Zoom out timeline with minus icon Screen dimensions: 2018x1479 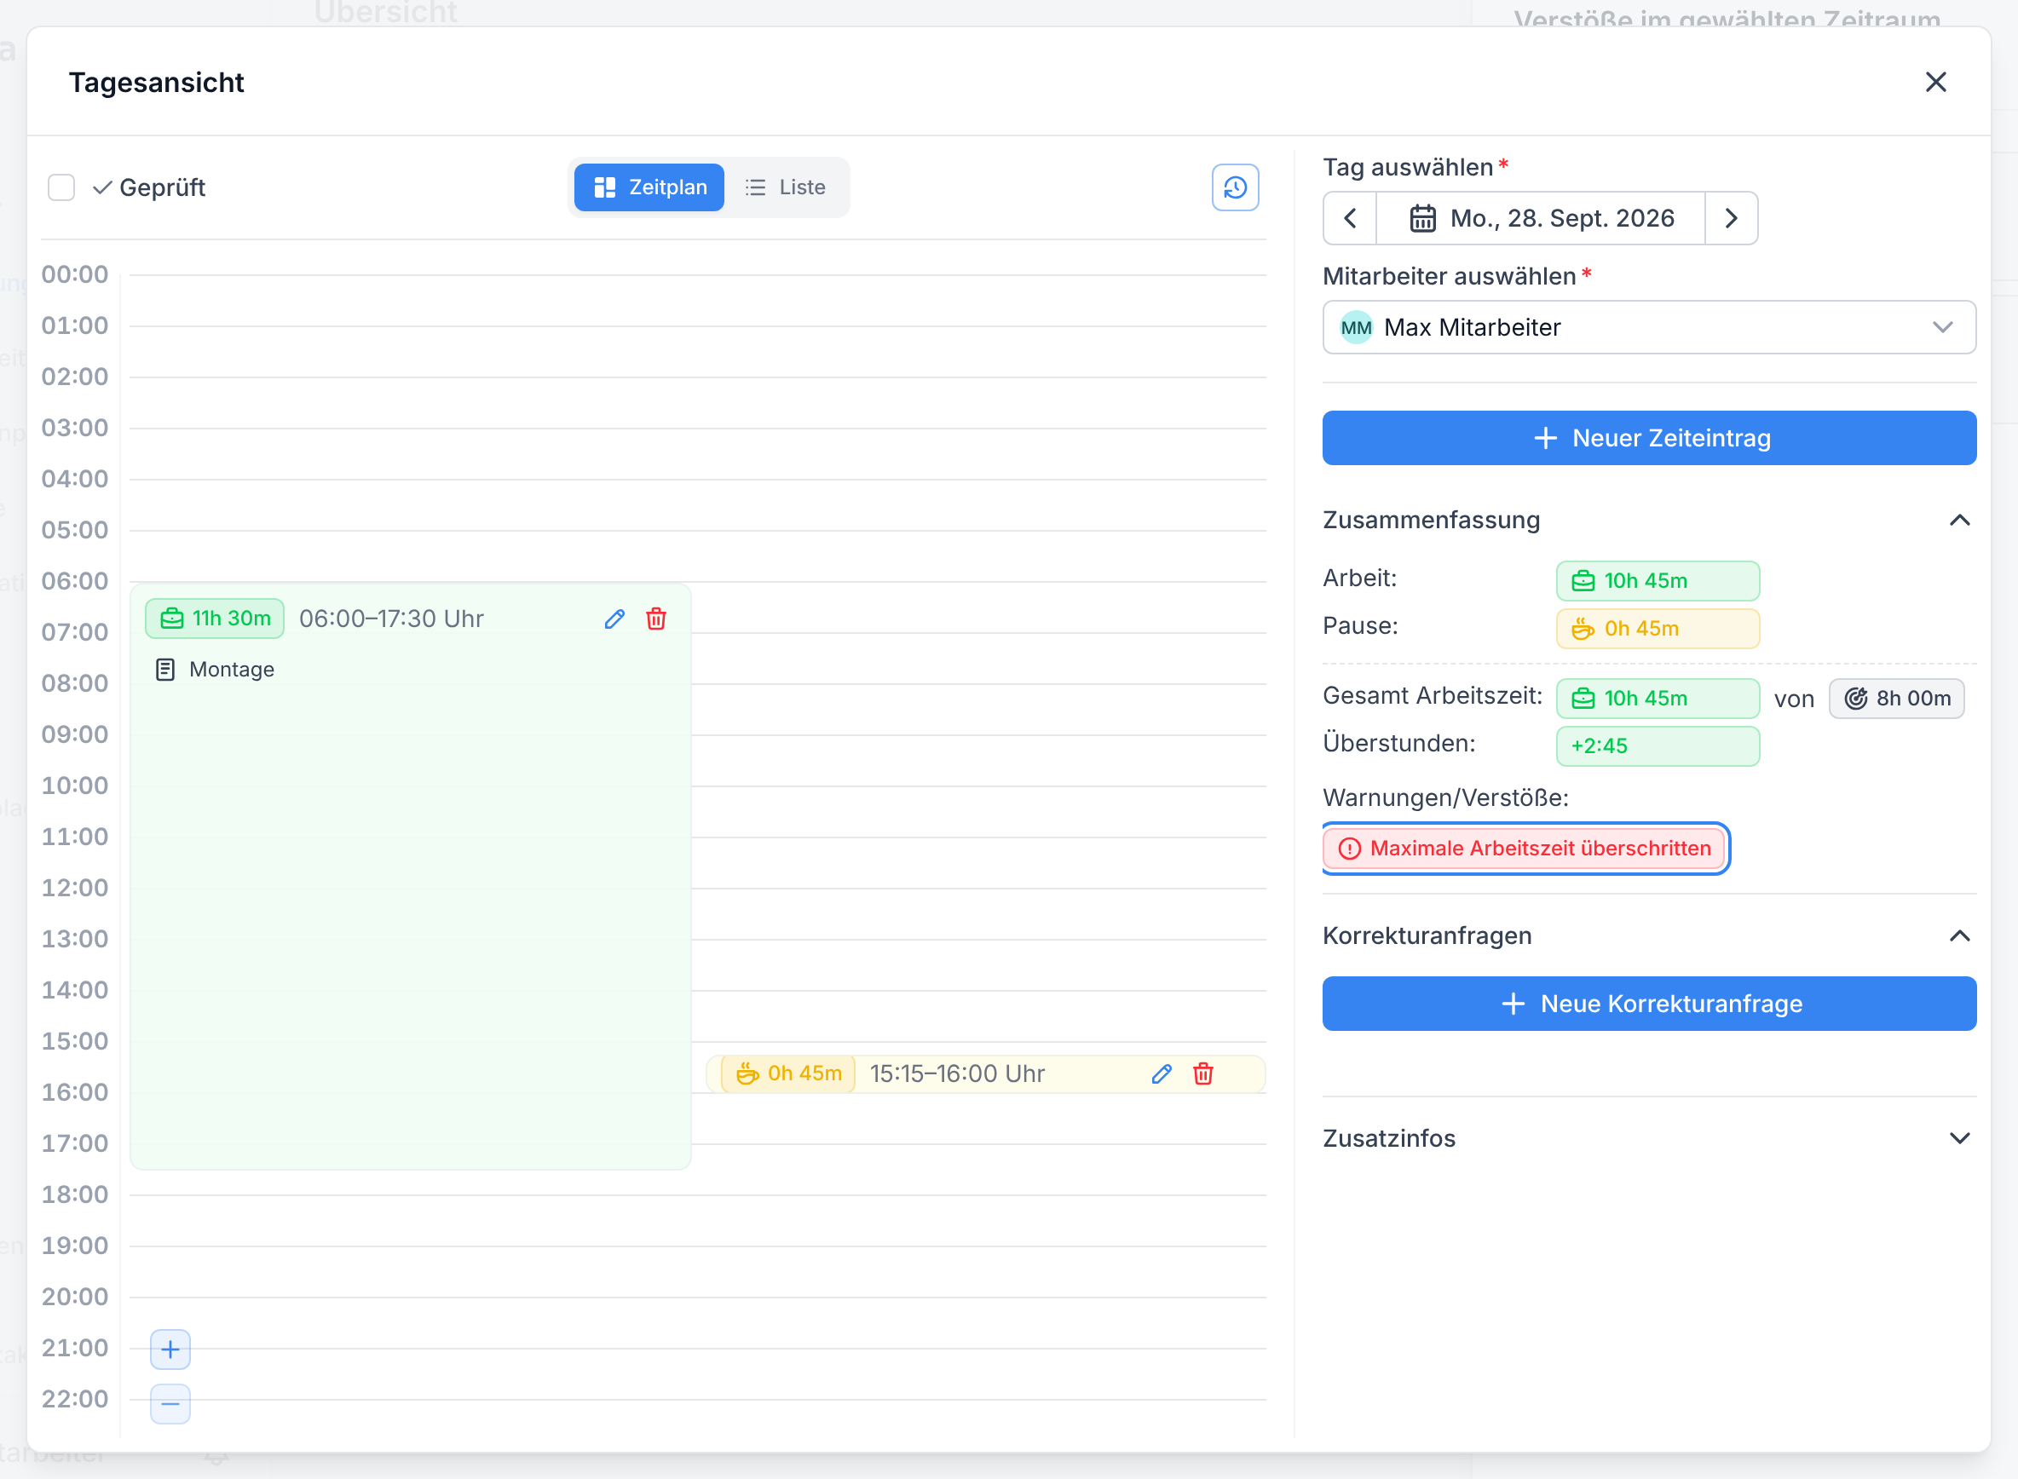[170, 1403]
